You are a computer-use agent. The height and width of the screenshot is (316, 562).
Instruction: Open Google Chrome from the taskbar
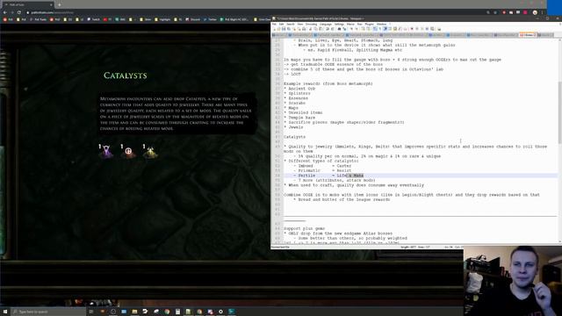(x=167, y=312)
